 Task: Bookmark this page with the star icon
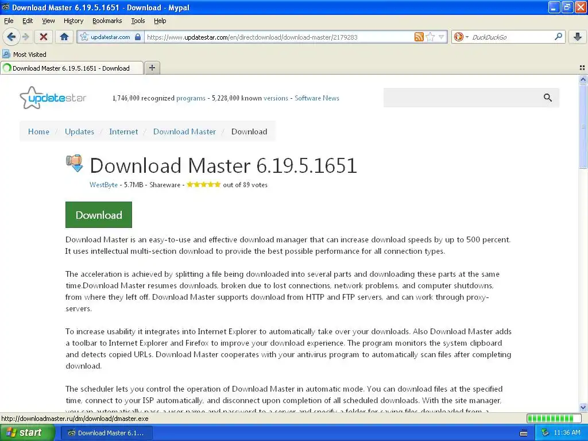[431, 37]
